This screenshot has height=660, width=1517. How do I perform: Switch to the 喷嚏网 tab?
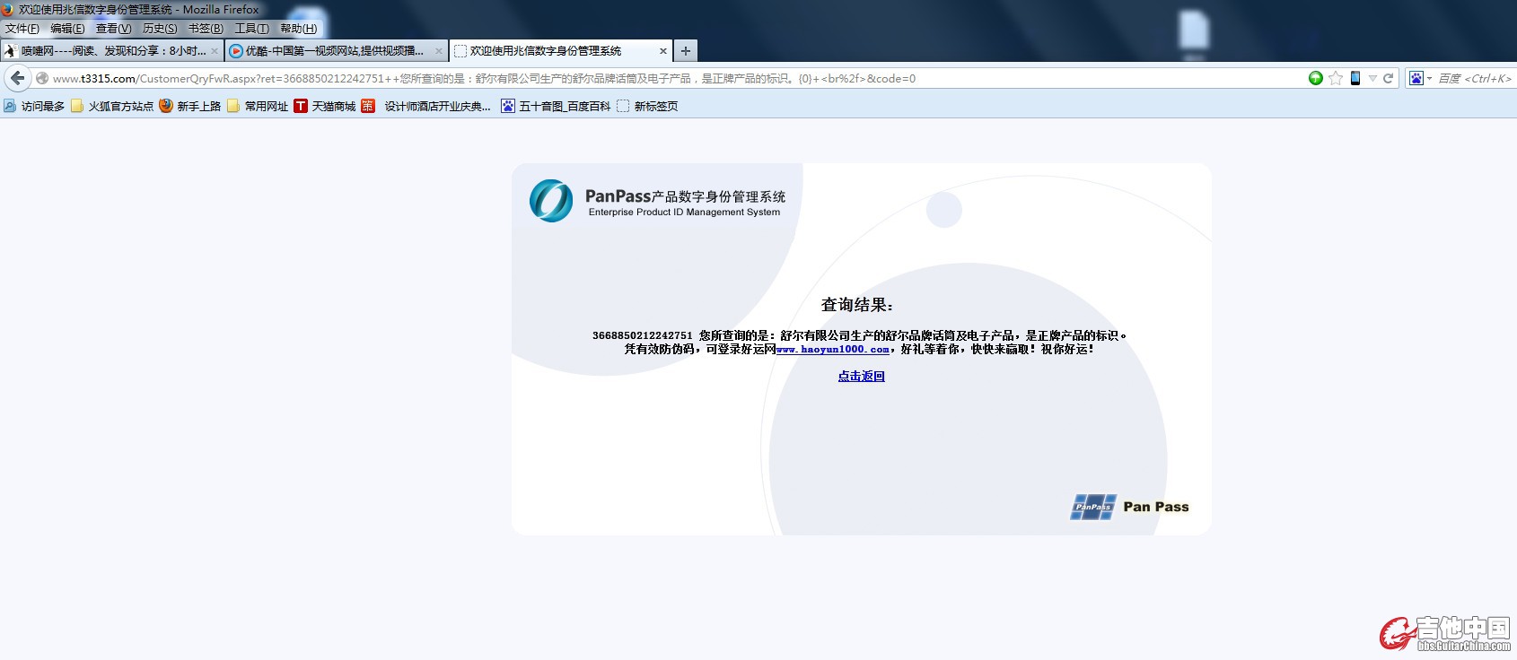[111, 51]
